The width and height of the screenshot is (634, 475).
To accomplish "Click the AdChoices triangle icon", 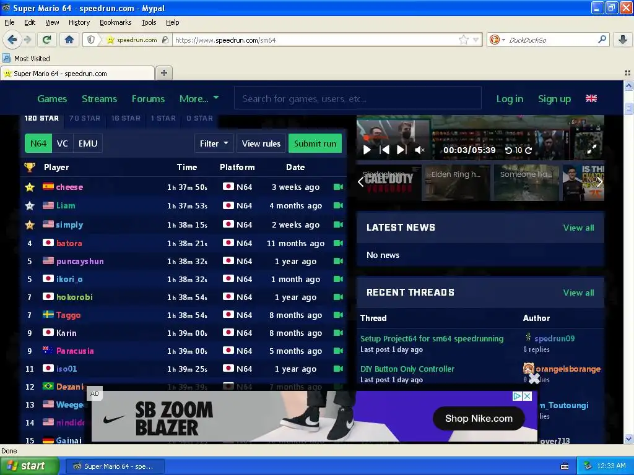I will (517, 396).
